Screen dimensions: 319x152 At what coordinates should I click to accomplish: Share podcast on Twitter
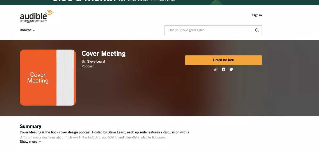pos(231,69)
